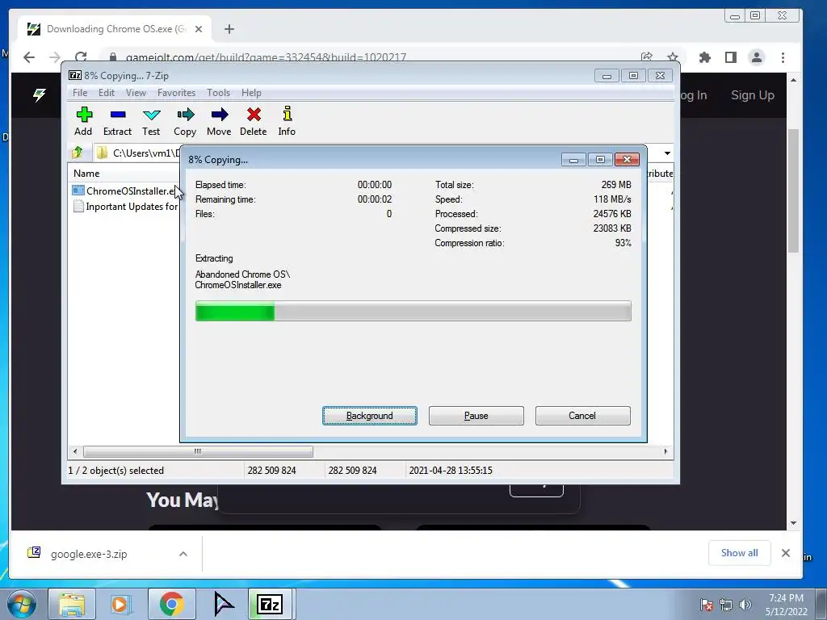Select the ChromeOSInstaller.exe file row
Screen dimensions: 827x620
pos(127,191)
